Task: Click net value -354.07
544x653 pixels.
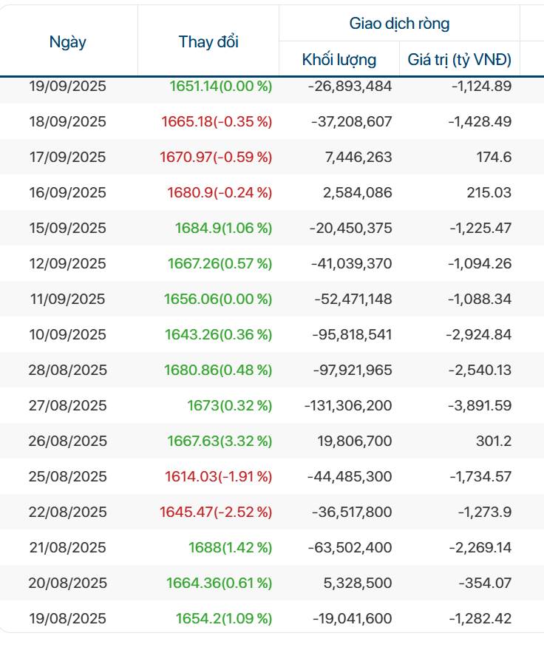Action: click(484, 583)
